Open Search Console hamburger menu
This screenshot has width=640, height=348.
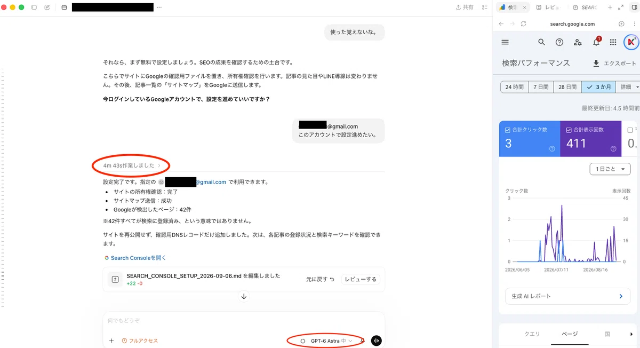(x=505, y=42)
